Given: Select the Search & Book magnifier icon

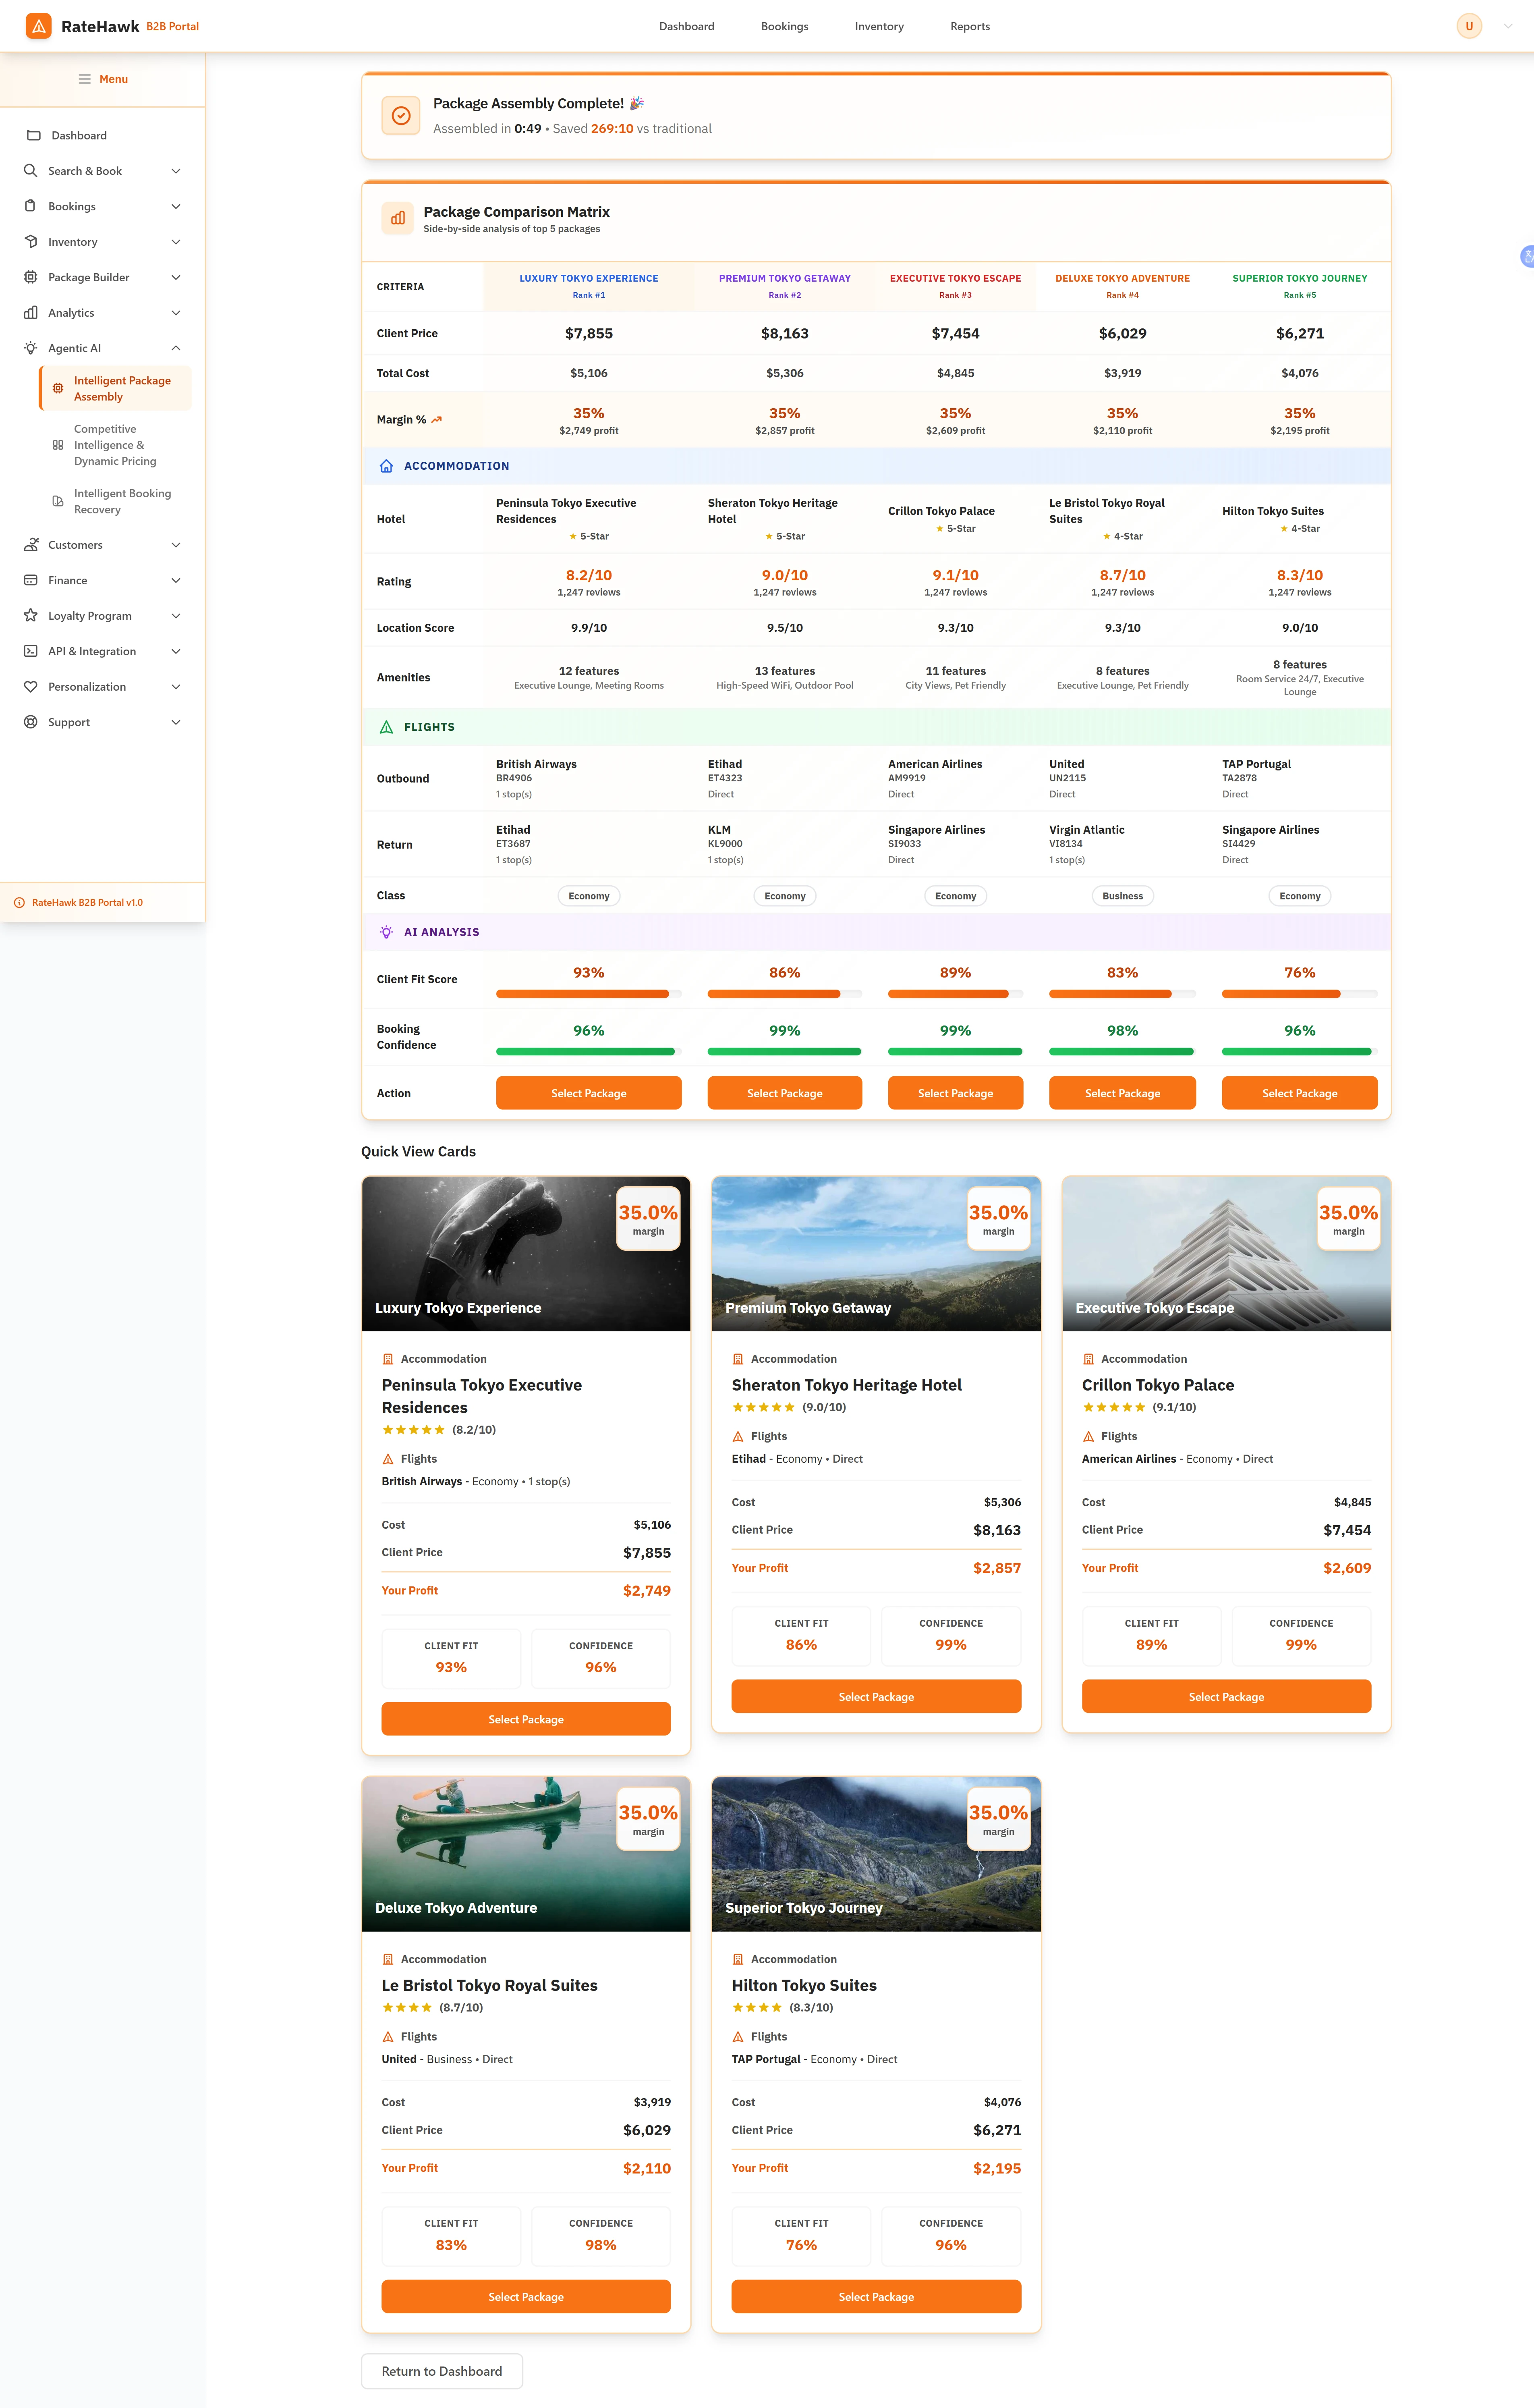Looking at the screenshot, I should tap(31, 170).
